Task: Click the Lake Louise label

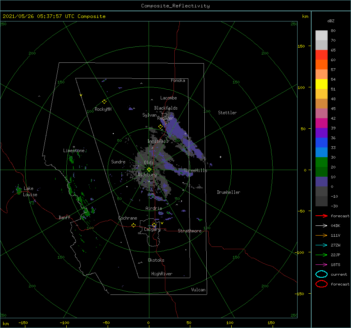Action: click(30, 191)
